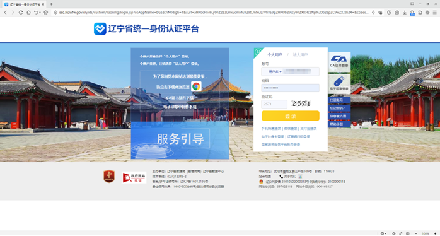Close the 辽宁省统一身份认证平台 tab
Viewport: 440px width, 236px height.
[x=43, y=4]
